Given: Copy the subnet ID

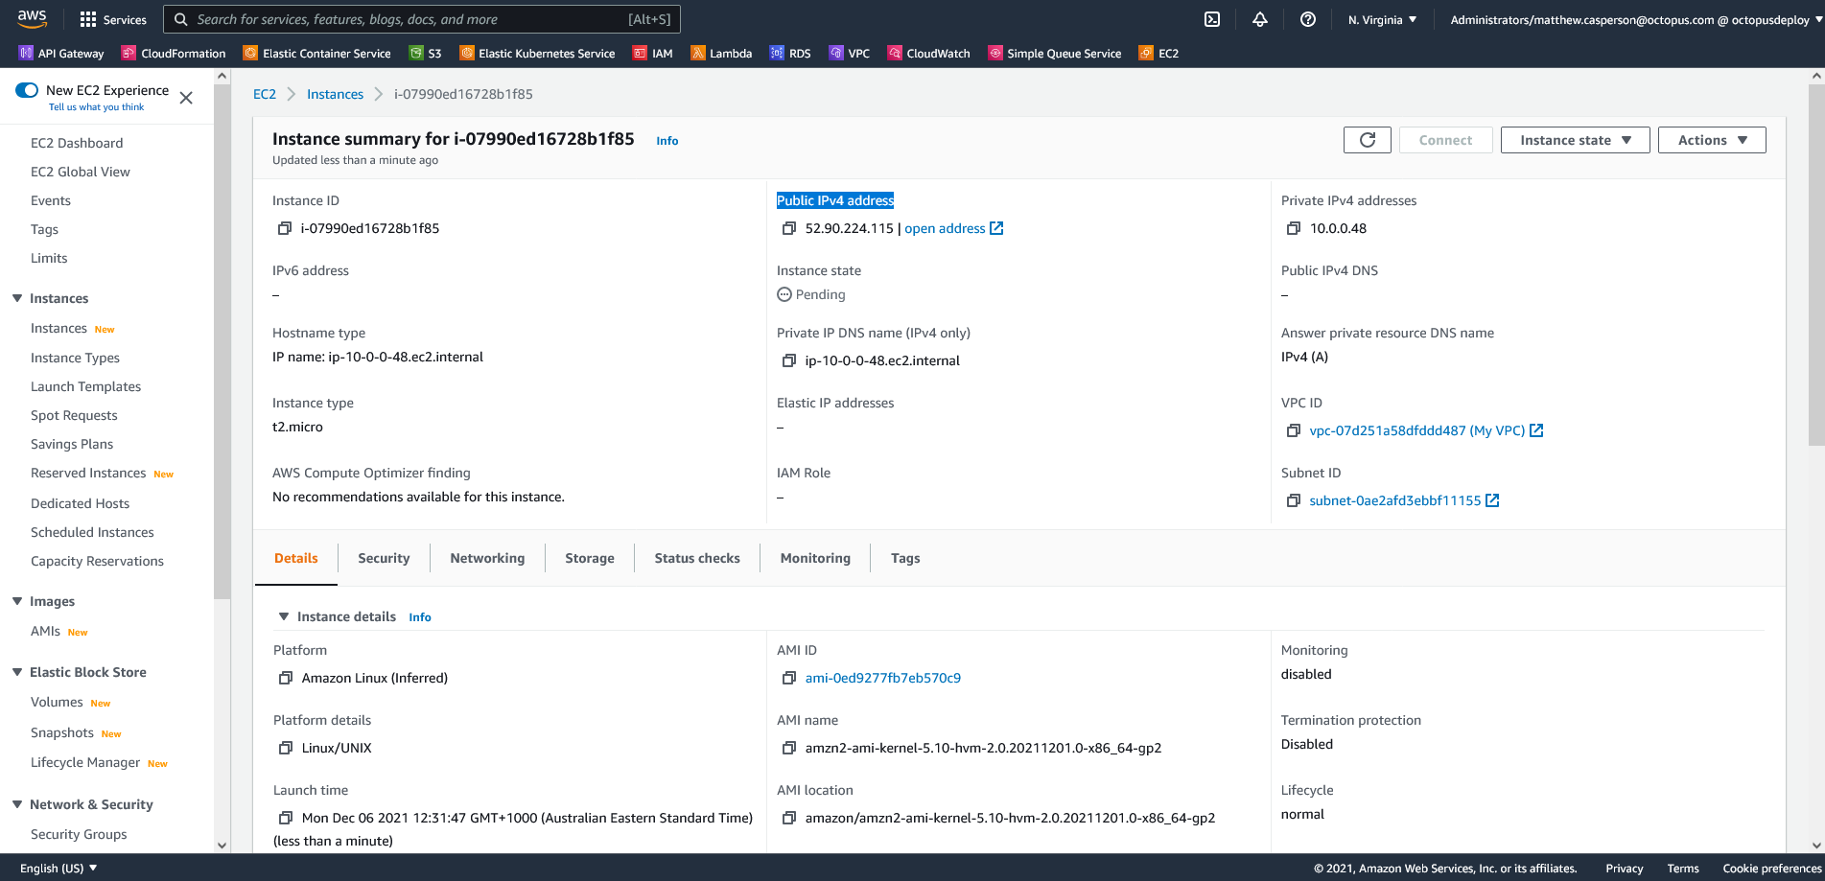Looking at the screenshot, I should (x=1293, y=500).
